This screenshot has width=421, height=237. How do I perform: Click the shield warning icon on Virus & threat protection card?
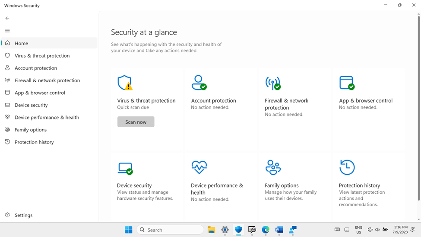click(x=125, y=83)
